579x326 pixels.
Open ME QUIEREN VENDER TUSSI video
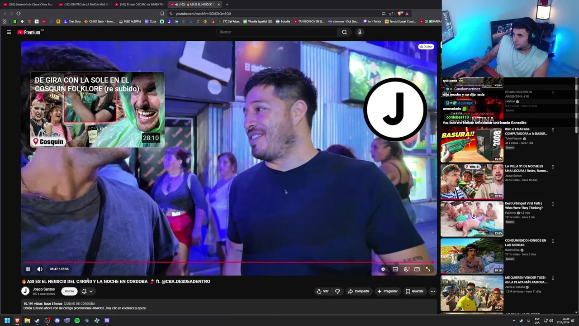point(472,293)
